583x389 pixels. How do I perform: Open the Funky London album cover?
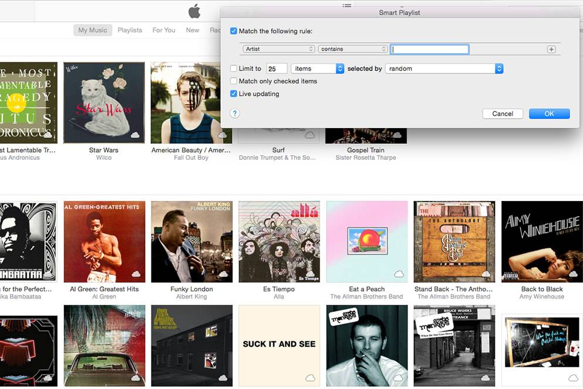192,242
